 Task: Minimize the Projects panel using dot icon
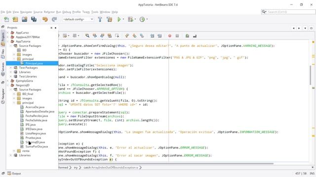click(55, 28)
